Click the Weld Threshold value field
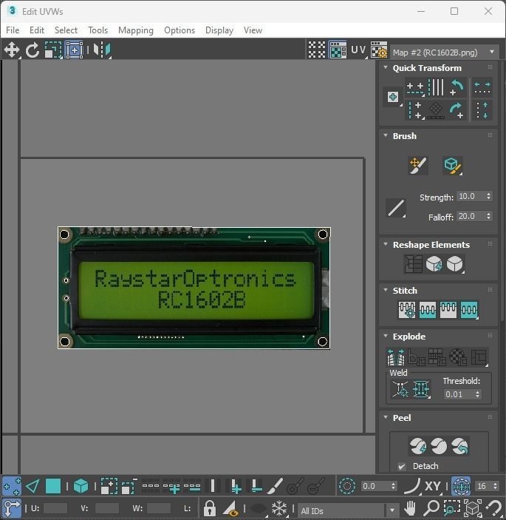This screenshot has width=506, height=520. pyautogui.click(x=459, y=394)
